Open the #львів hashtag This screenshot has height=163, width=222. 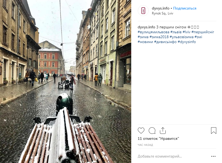pyautogui.click(x=176, y=32)
